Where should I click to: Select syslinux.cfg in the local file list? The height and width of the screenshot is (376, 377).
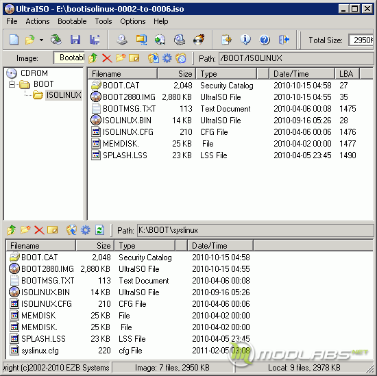coord(40,351)
